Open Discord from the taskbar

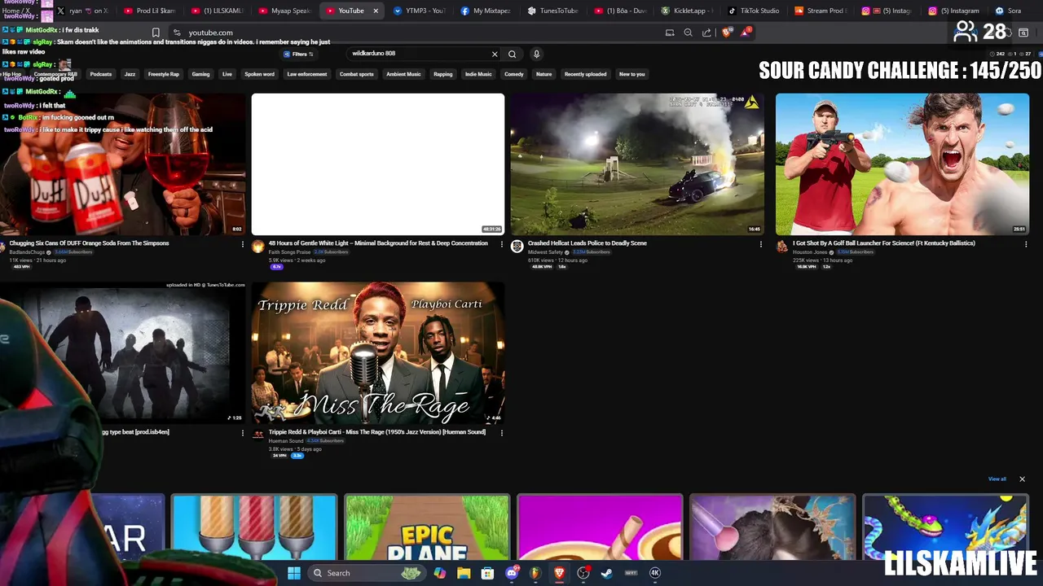click(512, 573)
